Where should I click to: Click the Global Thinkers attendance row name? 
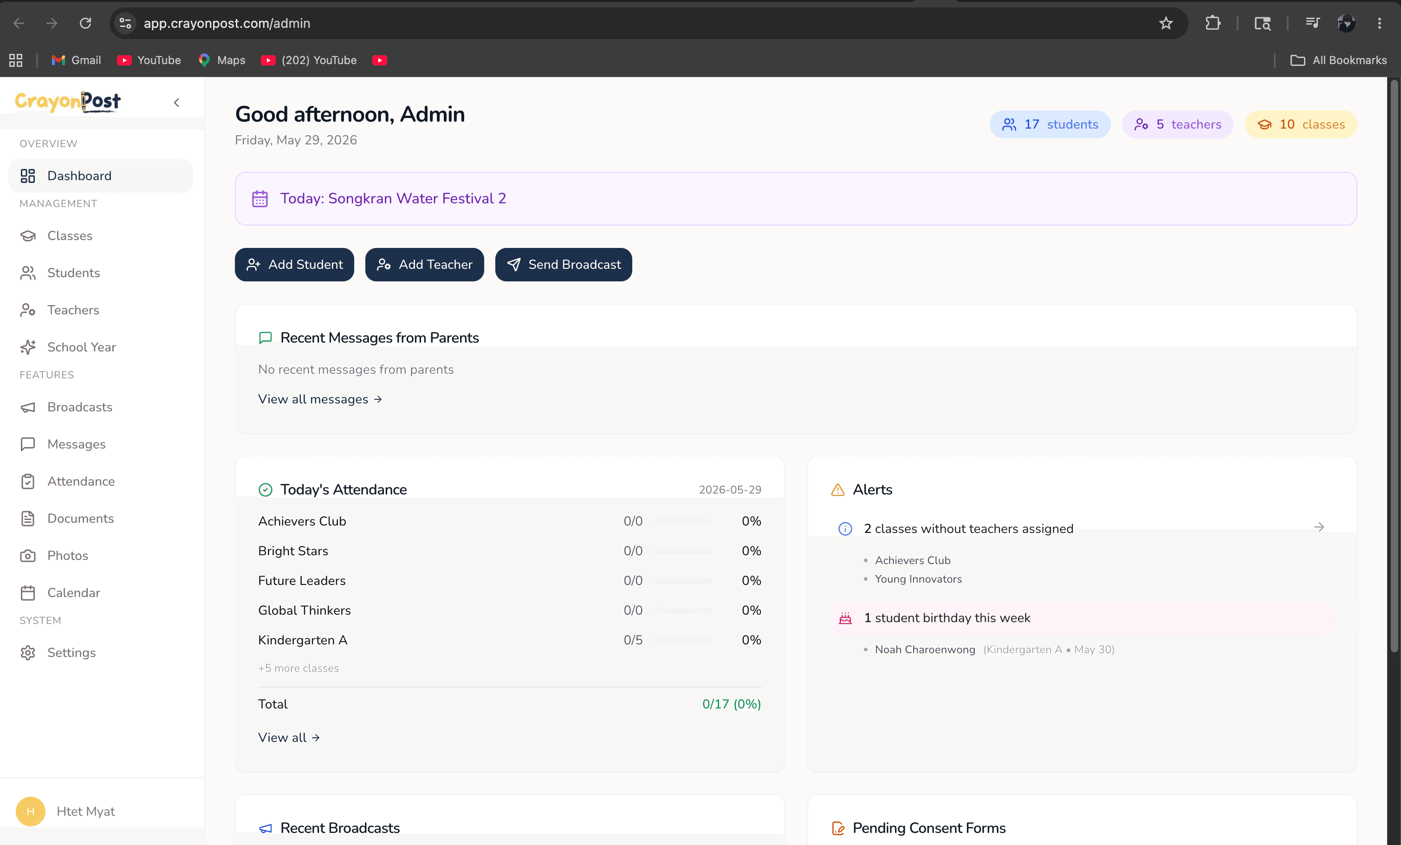305,610
